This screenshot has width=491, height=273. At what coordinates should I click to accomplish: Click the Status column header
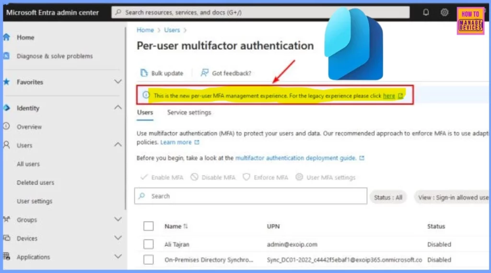coord(436,227)
